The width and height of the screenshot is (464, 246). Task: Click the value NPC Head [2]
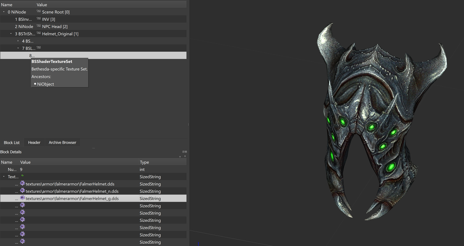coord(55,26)
